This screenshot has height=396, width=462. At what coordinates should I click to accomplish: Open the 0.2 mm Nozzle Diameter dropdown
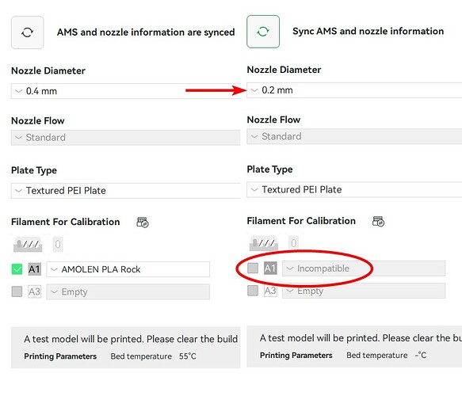354,90
